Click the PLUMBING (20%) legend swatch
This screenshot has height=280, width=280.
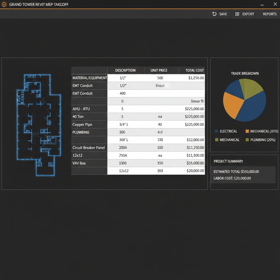(x=247, y=140)
